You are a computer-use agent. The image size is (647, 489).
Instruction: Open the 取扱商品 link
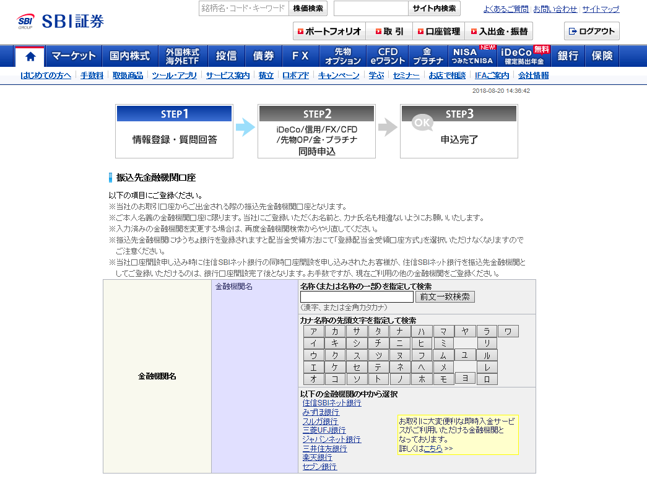[x=128, y=76]
